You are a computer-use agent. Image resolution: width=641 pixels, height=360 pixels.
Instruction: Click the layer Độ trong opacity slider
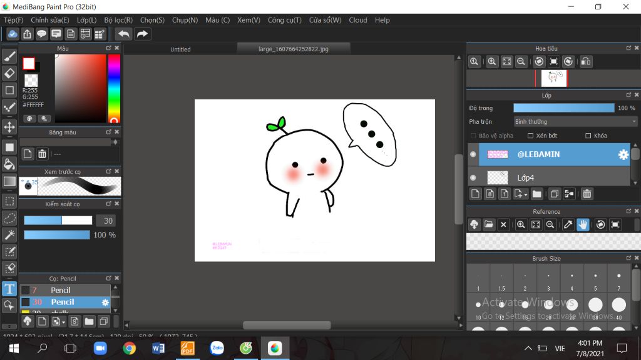tap(564, 107)
